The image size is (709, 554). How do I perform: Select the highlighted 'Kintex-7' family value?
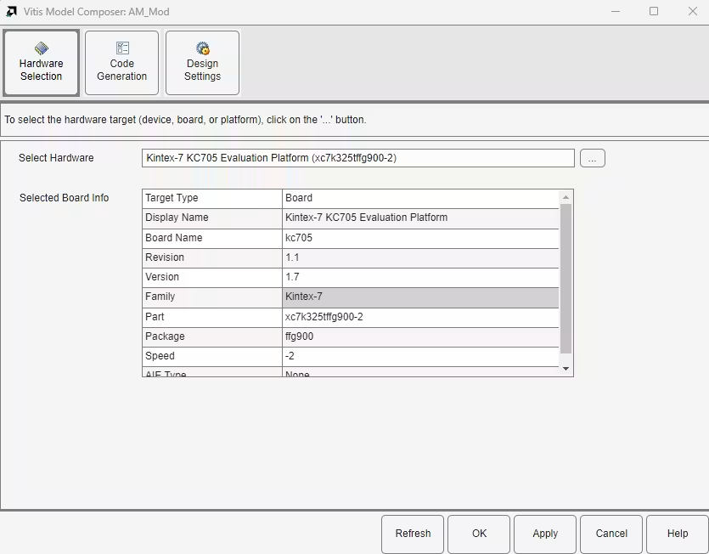coord(420,297)
